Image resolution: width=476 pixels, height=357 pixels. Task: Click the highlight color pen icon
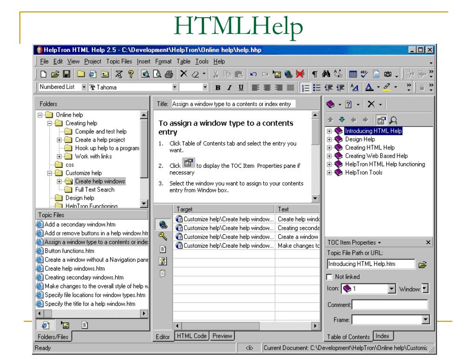click(x=387, y=87)
